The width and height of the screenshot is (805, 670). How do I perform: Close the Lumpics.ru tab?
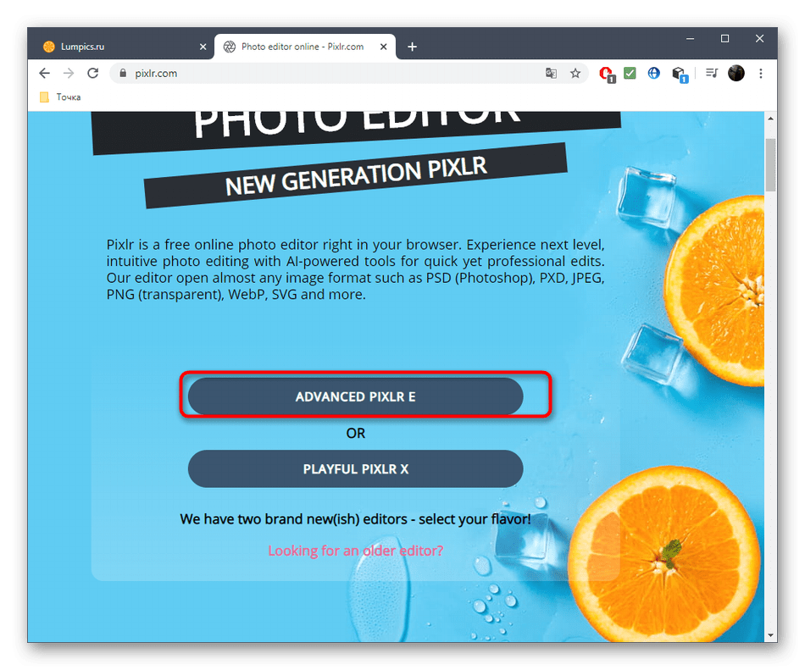203,47
